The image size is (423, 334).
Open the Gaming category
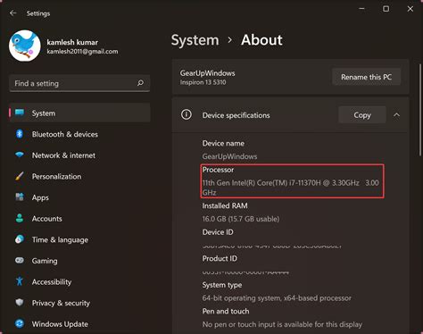tap(79, 261)
